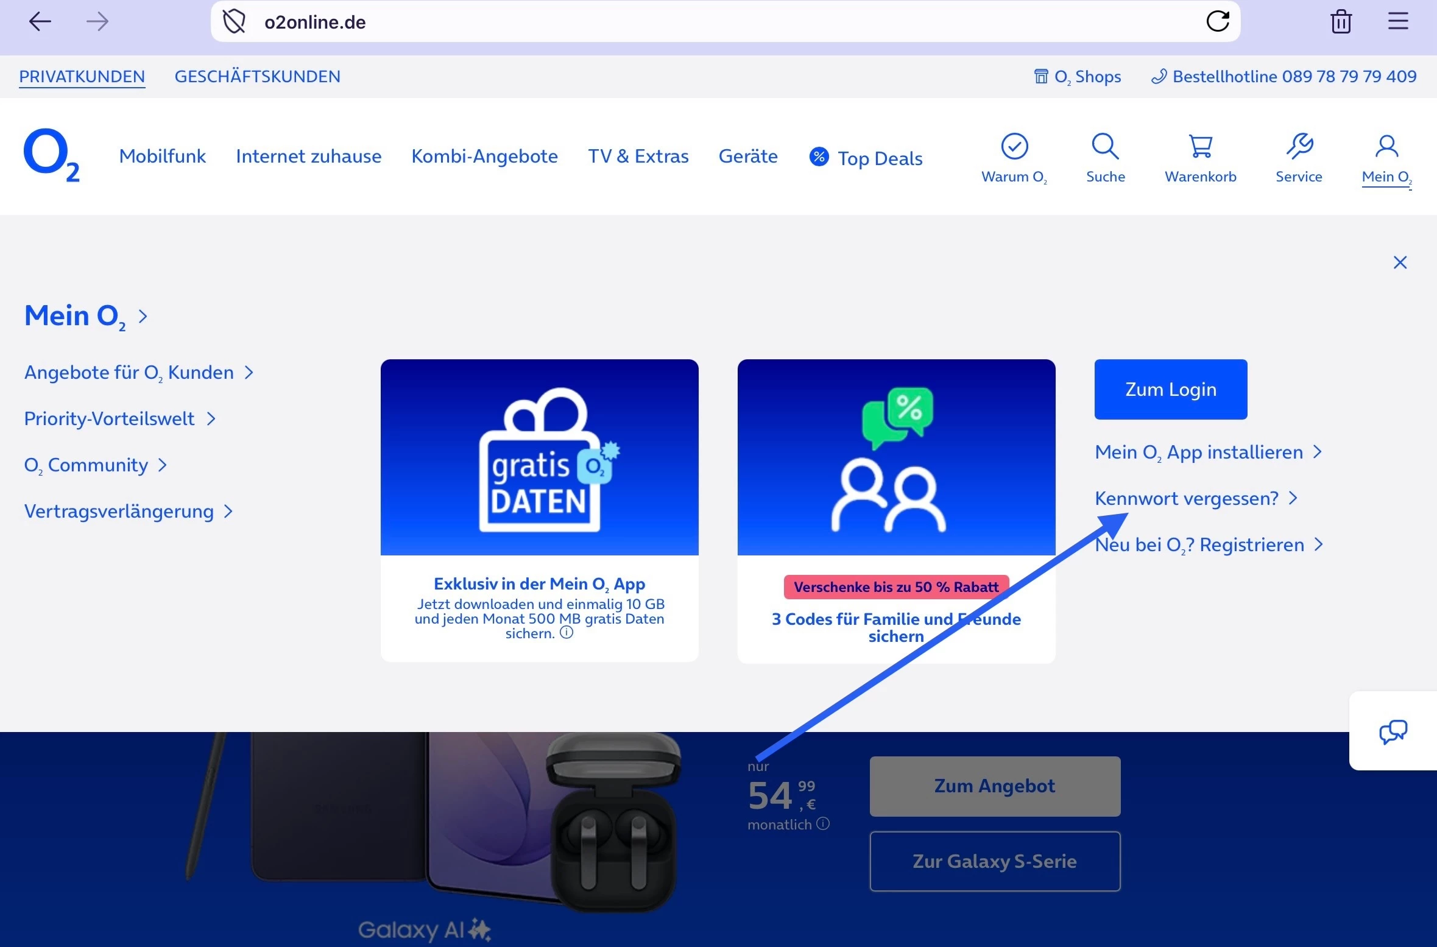Open Angebote für O2 Kunden
This screenshot has height=947, width=1437.
point(129,373)
